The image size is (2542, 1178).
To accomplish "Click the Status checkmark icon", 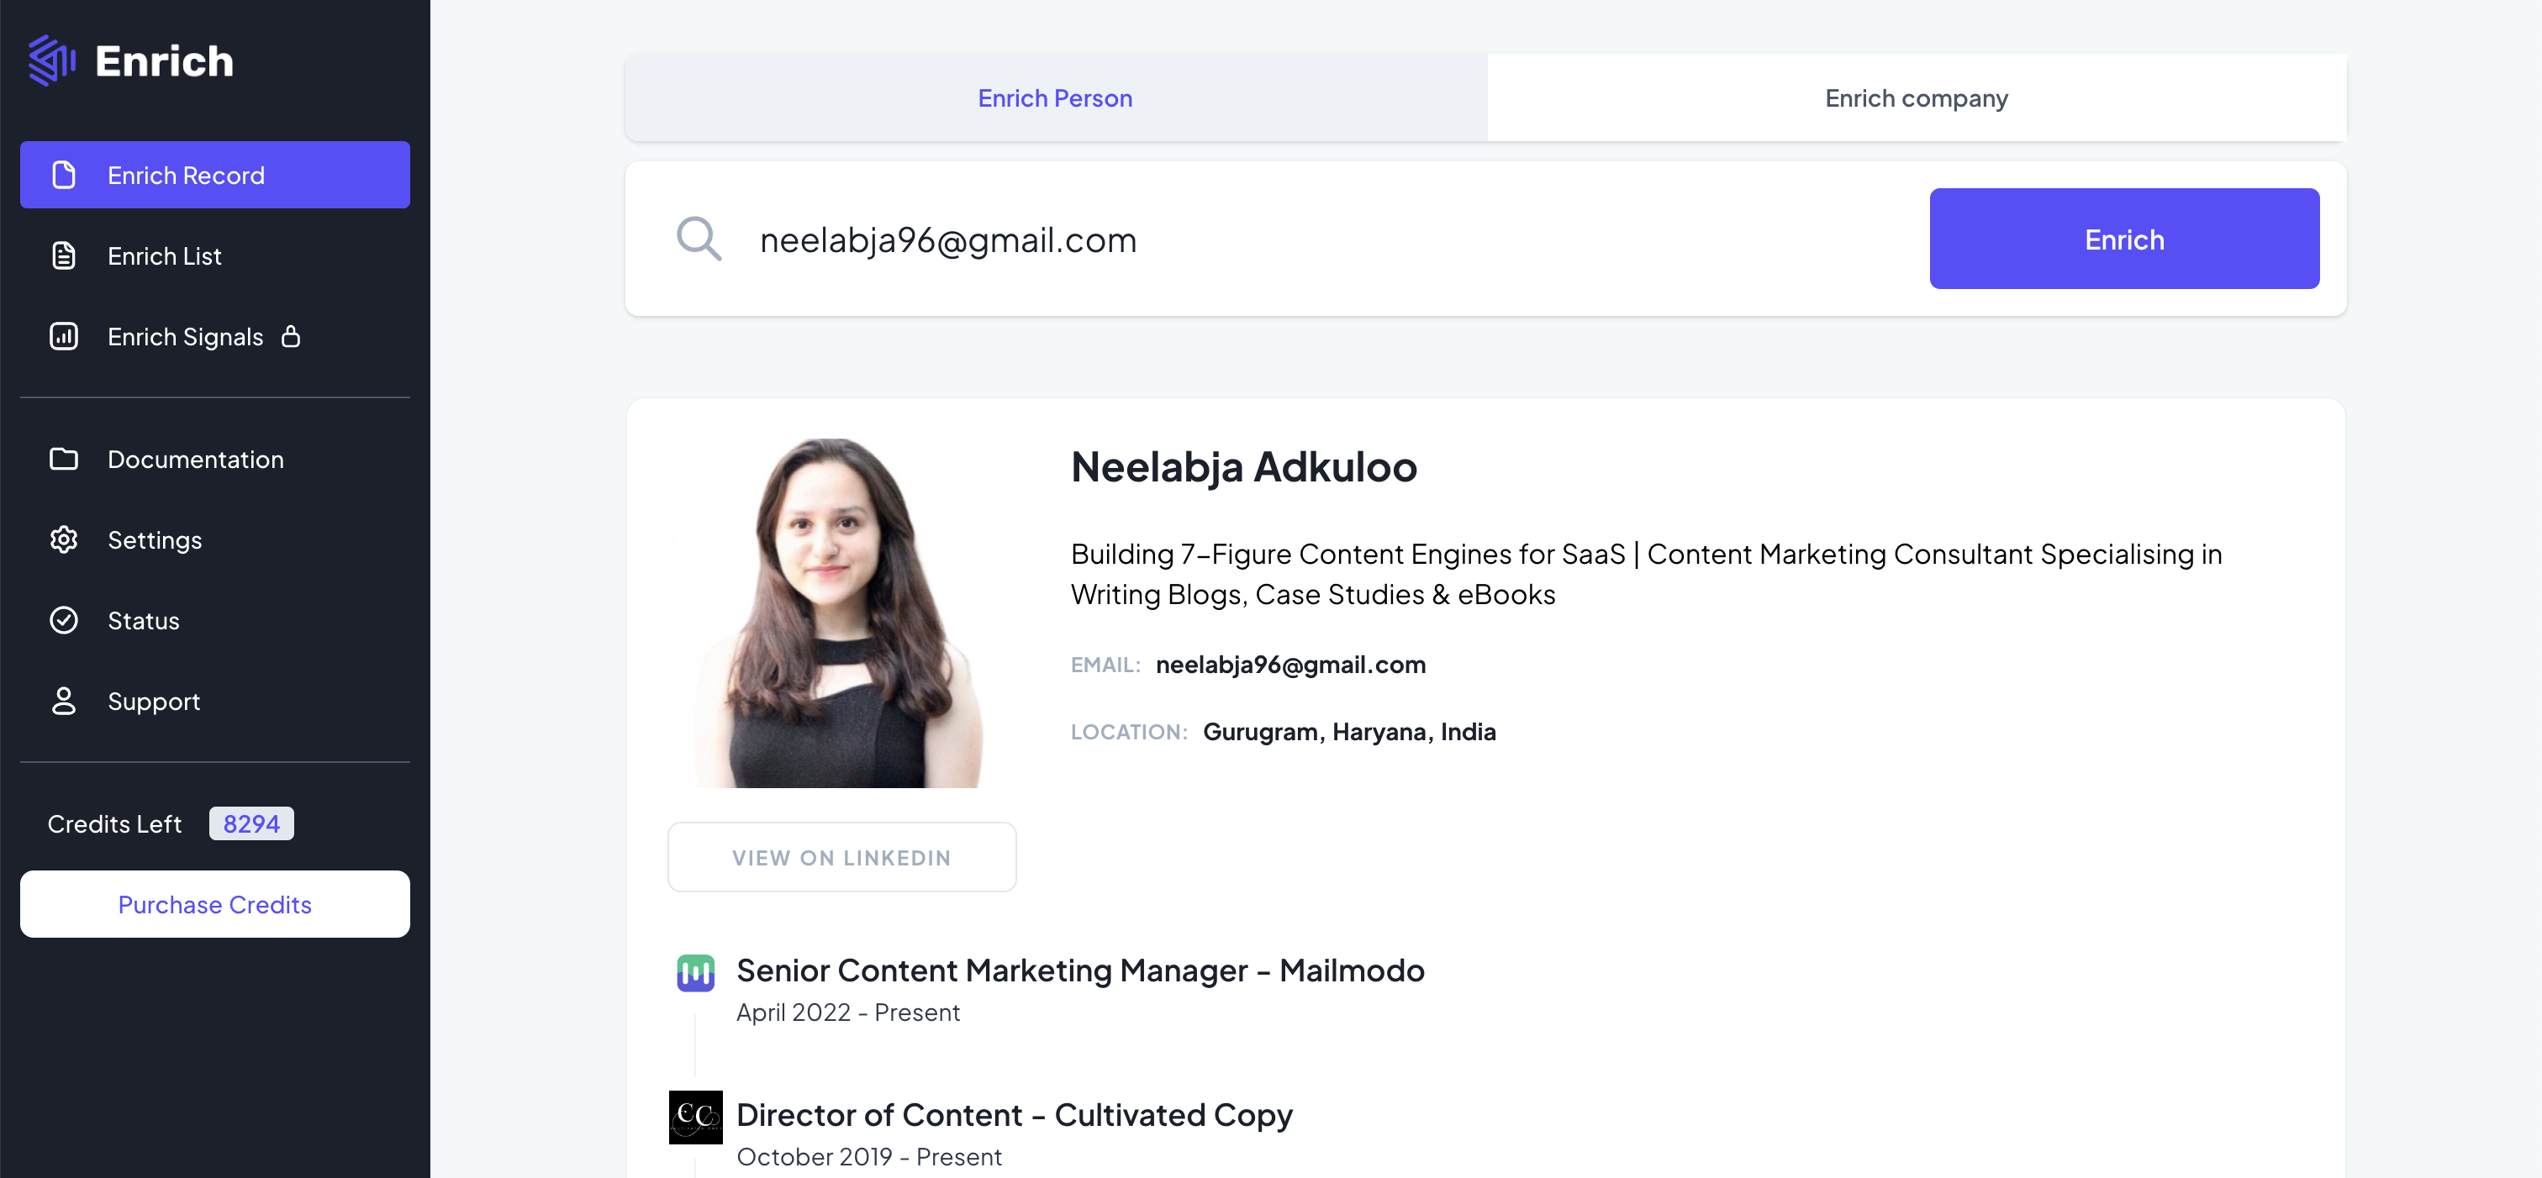I will pos(64,621).
